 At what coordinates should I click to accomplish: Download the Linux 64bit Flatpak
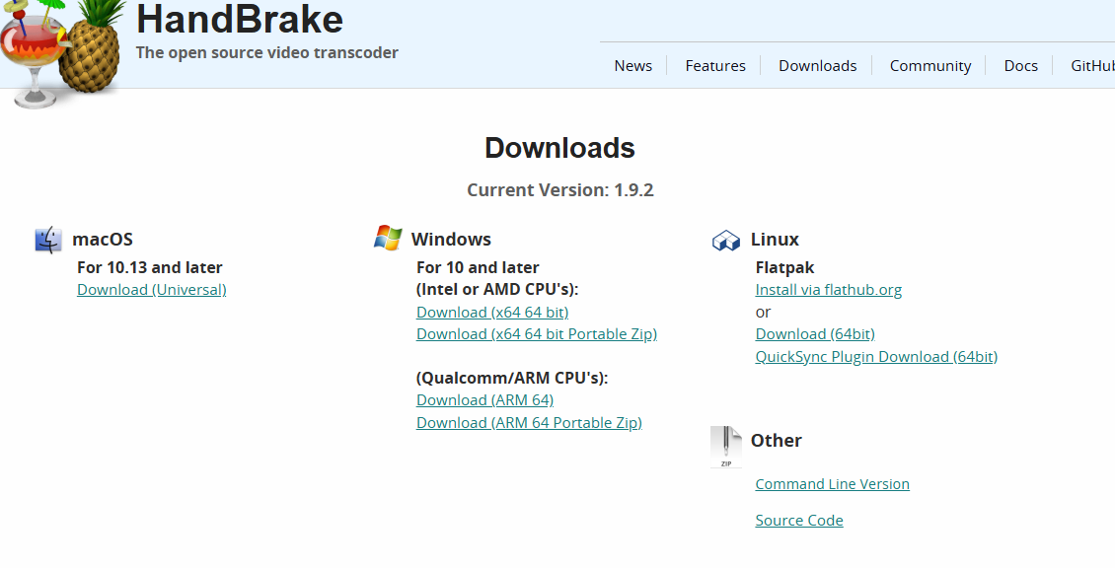click(x=815, y=334)
